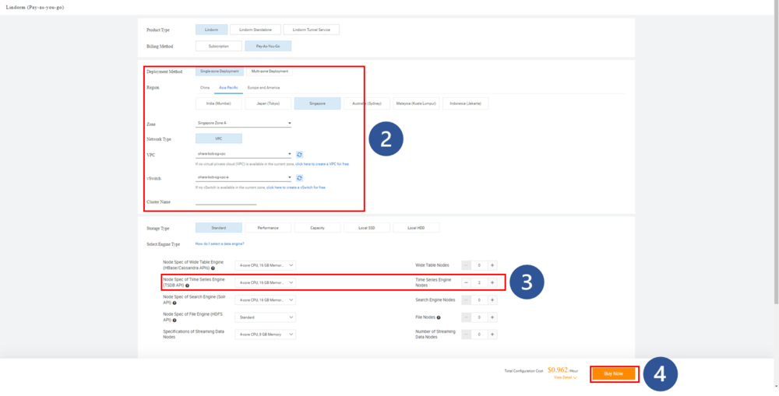Increase Search Engine Nodes with plus
This screenshot has width=779, height=396.
492,300
